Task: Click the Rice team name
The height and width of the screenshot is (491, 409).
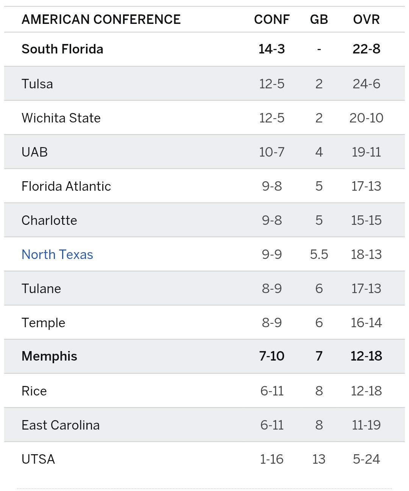Action: pos(34,391)
